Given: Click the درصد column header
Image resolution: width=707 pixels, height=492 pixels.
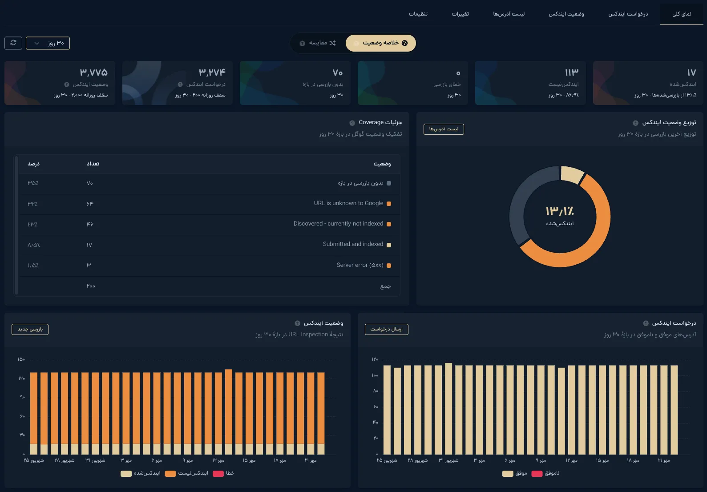Looking at the screenshot, I should tap(33, 164).
